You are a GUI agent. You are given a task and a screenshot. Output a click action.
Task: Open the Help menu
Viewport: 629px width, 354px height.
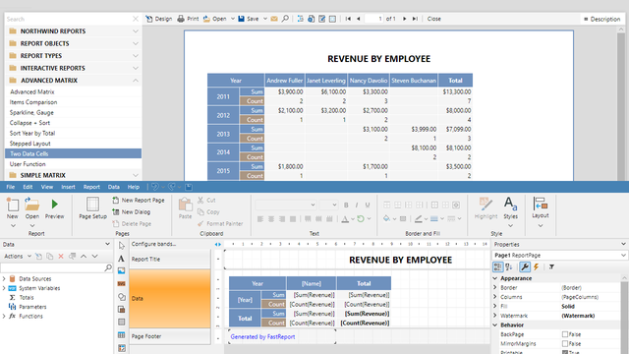click(134, 187)
